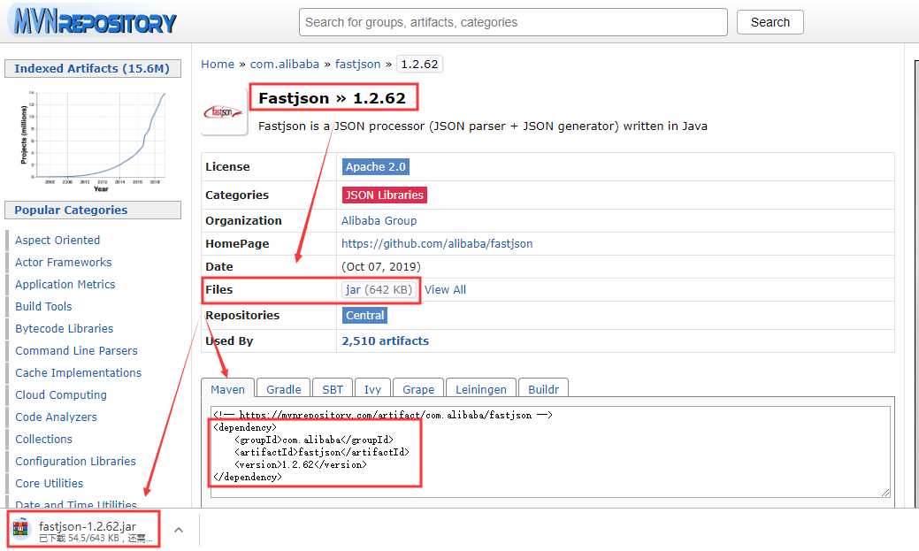Click the Popular Categories heading
This screenshot has height=551, width=919.
[71, 210]
